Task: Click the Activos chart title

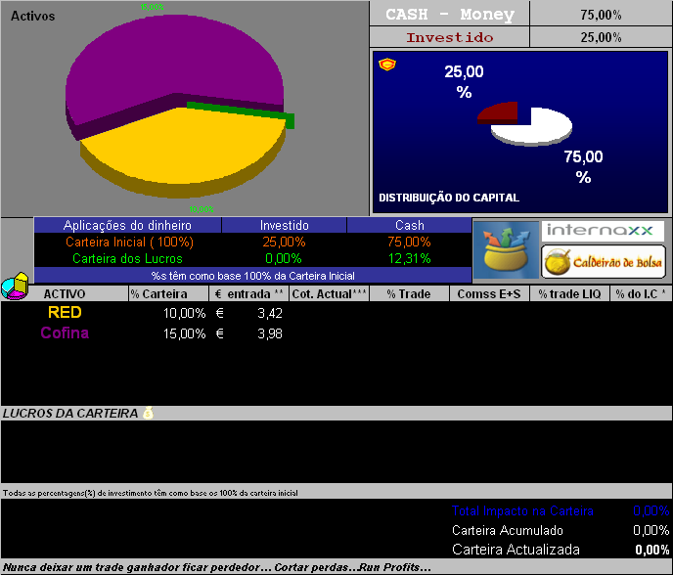Action: tap(32, 17)
